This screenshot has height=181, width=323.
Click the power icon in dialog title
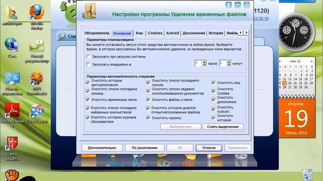pyautogui.click(x=247, y=5)
